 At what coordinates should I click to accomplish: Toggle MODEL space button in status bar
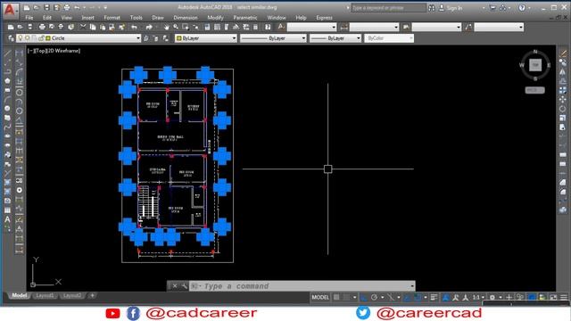click(320, 297)
